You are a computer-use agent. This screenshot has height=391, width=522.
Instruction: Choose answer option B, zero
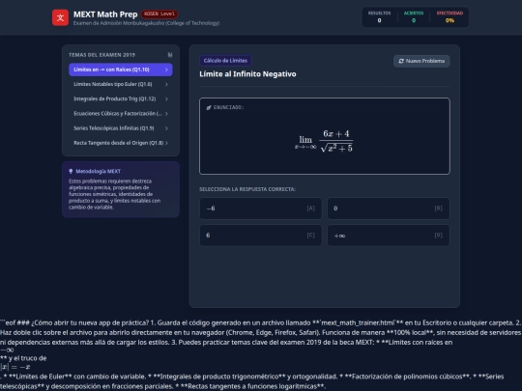click(389, 209)
